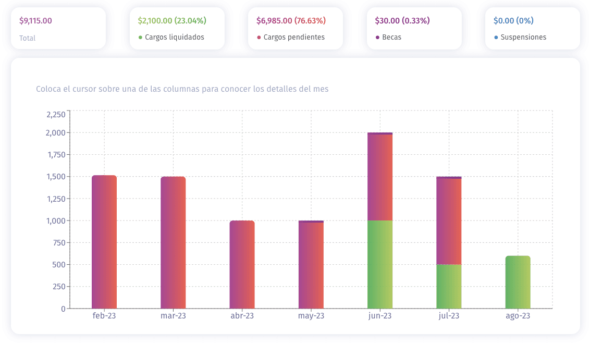The image size is (590, 344).
Task: Select the pending segment of may-23 bar
Action: [311, 265]
